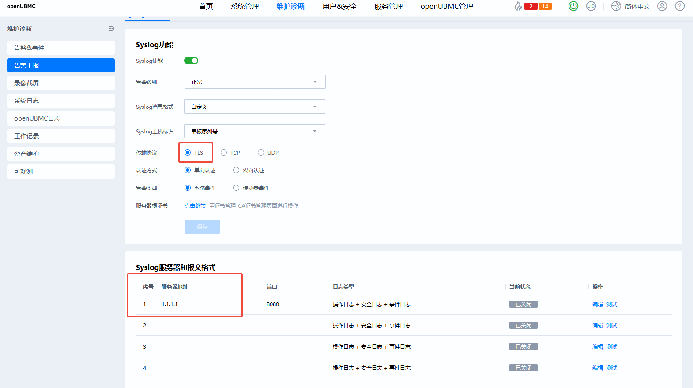Click 点击跳转 certificate link

click(x=195, y=205)
